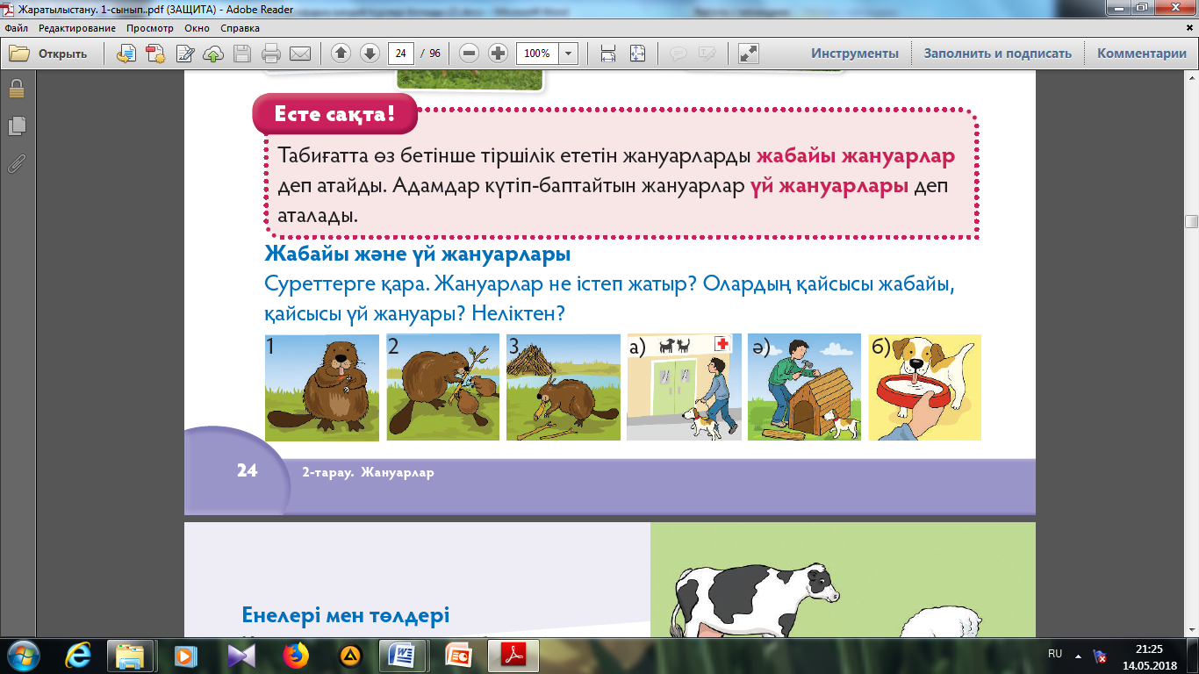Switch to read mode with the expand arrows icon
Screen dimensions: 1199x674
748,54
